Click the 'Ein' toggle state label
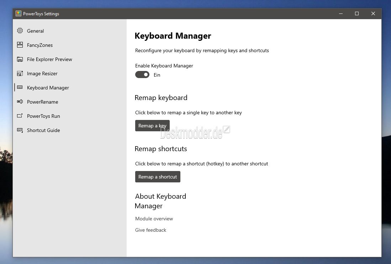 pyautogui.click(x=157, y=75)
